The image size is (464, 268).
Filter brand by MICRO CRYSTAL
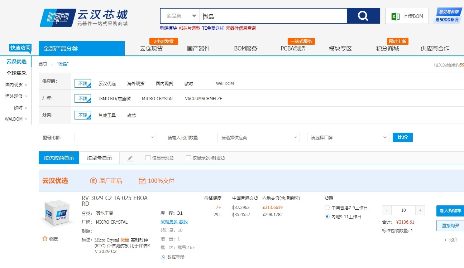click(158, 99)
